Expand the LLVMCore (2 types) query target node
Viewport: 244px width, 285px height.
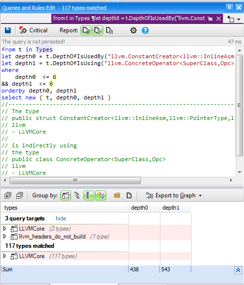(x=5, y=229)
